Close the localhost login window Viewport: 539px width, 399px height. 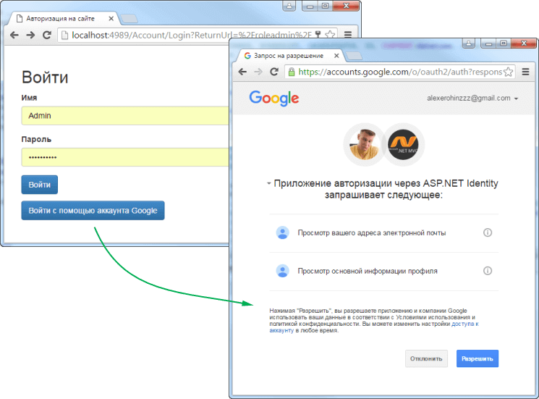346,6
